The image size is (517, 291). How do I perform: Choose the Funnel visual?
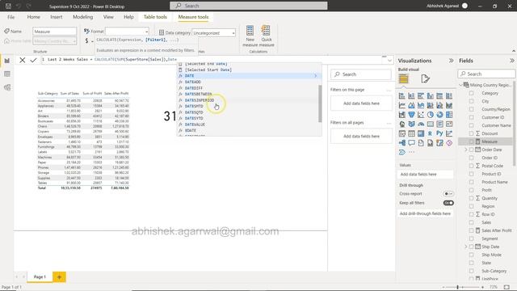tap(411, 115)
